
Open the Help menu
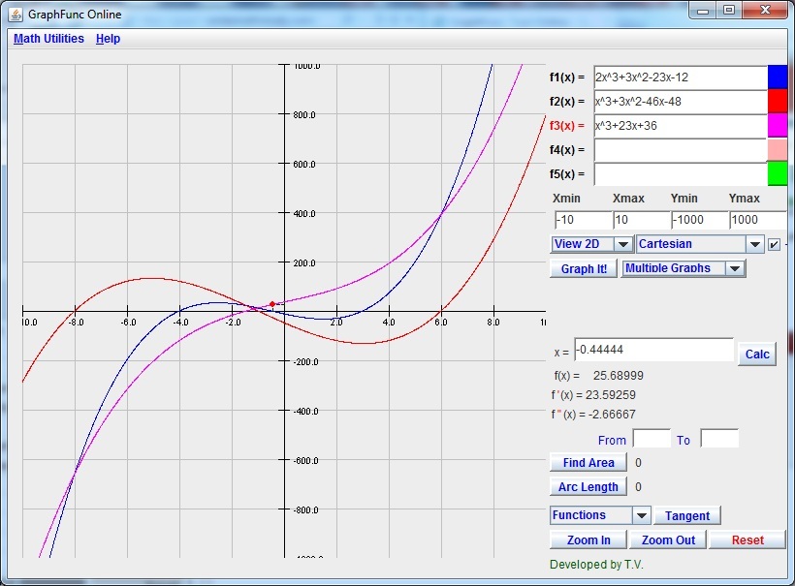[108, 39]
